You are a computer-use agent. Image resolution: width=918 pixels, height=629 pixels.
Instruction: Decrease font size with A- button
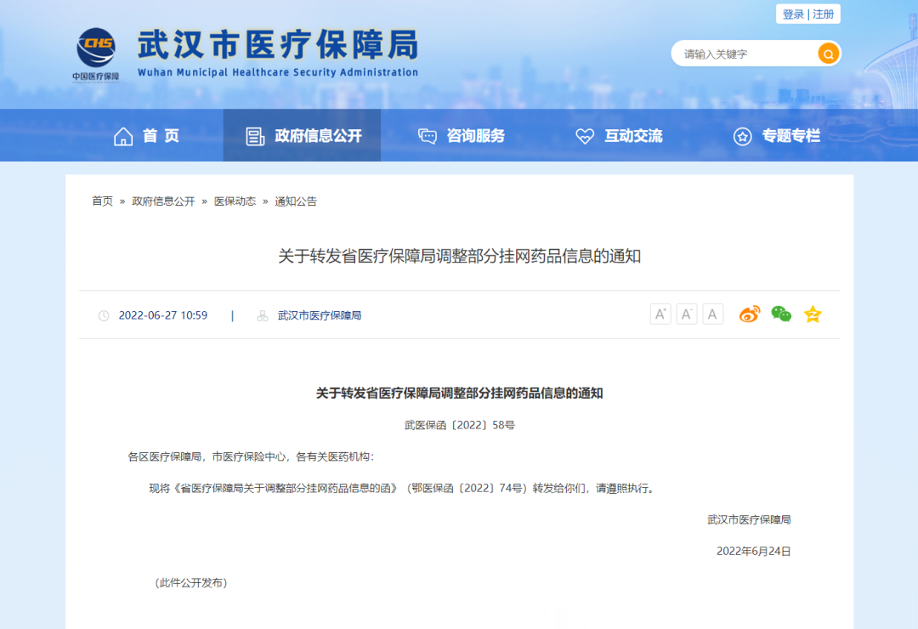pyautogui.click(x=687, y=314)
